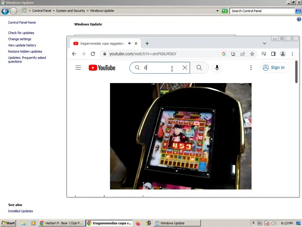
Task: Click the Search Control Panel field
Action: pos(262,11)
